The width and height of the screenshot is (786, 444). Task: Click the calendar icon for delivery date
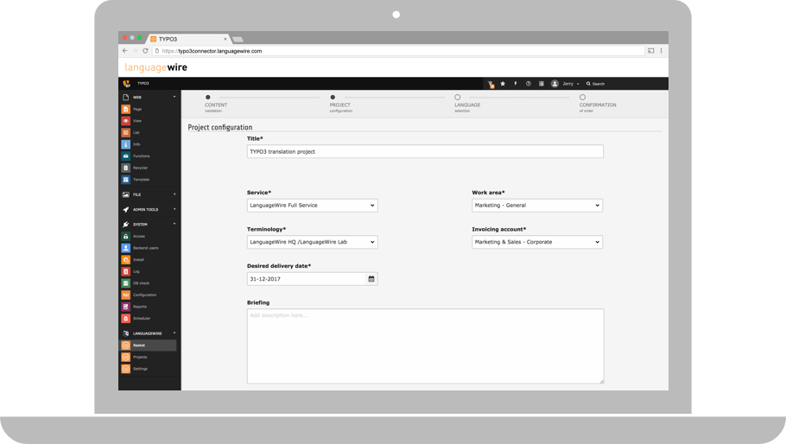371,279
